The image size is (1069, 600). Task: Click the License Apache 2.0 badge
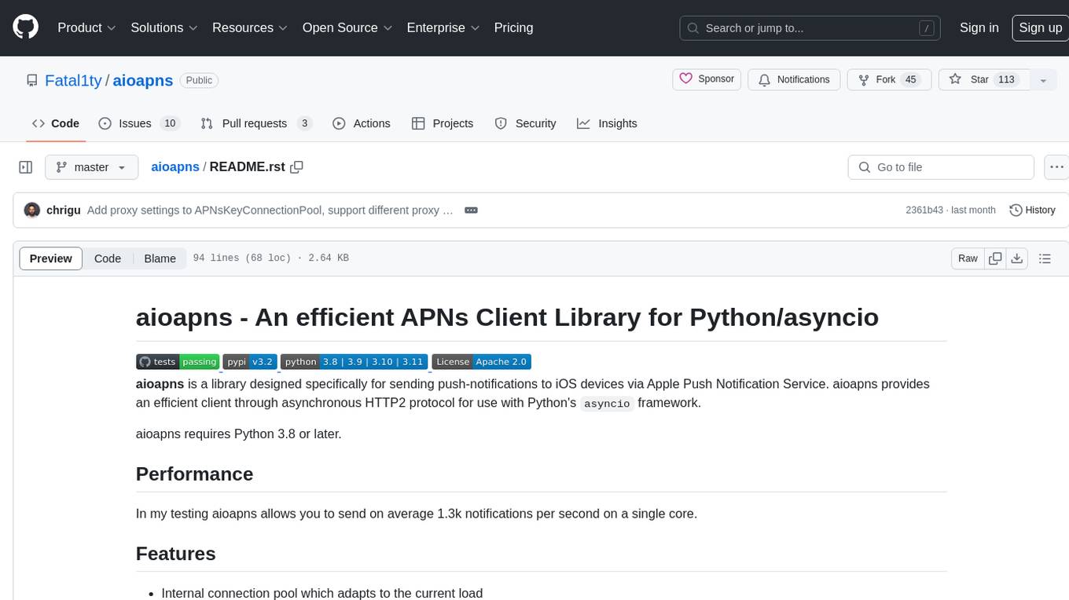481,362
